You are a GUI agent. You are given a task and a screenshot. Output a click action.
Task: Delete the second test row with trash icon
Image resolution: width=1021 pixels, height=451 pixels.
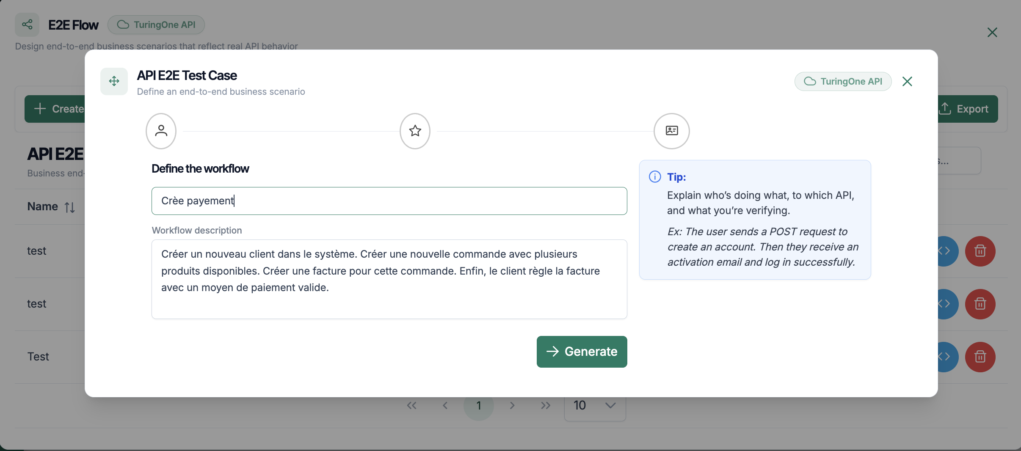point(980,304)
